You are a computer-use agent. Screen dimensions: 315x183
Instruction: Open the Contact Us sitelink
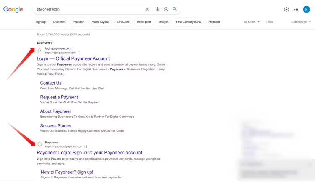[51, 83]
